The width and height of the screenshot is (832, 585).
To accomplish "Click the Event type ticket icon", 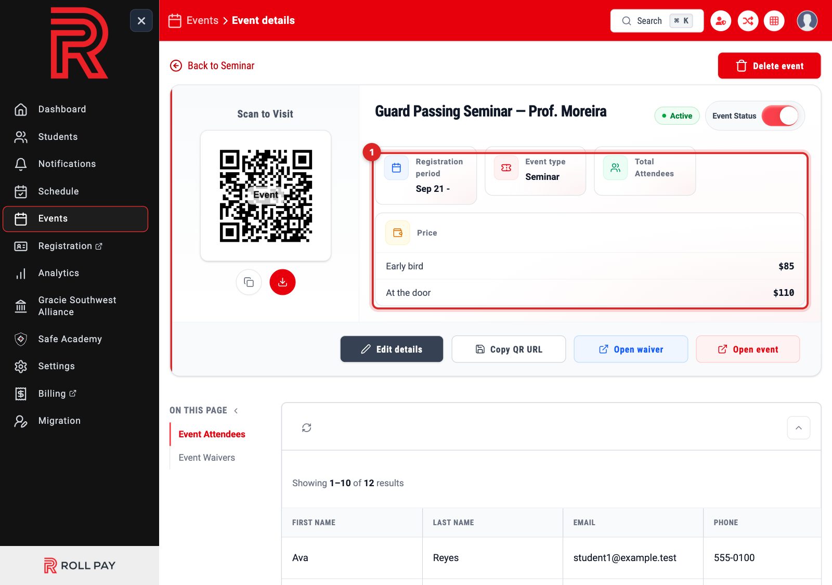I will point(506,168).
